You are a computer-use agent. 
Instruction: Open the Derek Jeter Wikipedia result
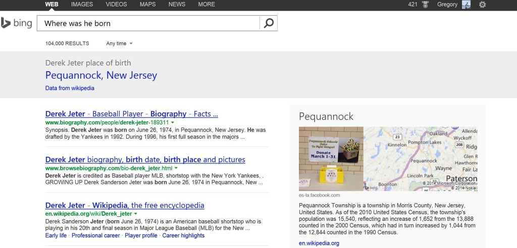click(x=125, y=206)
